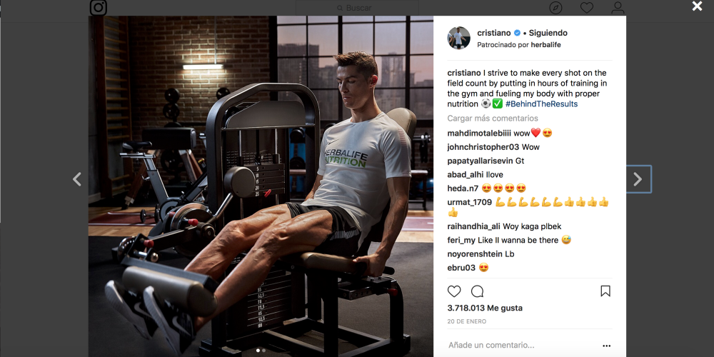Like the post with the heart icon

(x=454, y=291)
